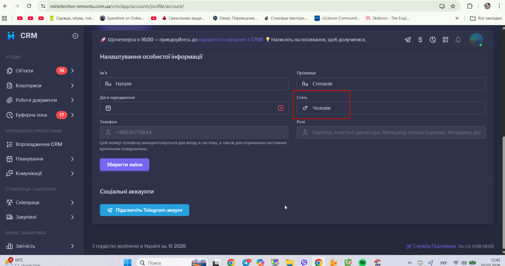This screenshot has height=266, width=505.
Task: Go back in the browser
Action: (x=5, y=6)
